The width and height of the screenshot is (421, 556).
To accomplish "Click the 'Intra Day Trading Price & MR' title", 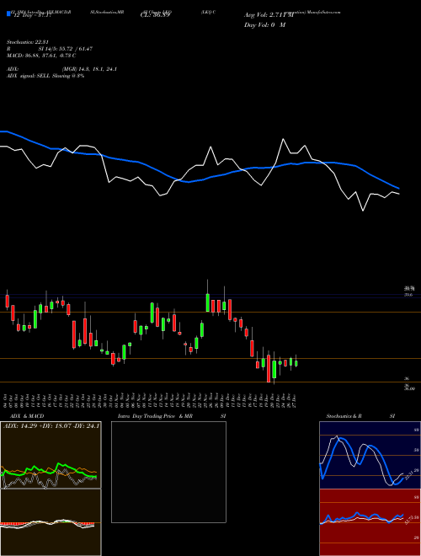I will point(155,416).
